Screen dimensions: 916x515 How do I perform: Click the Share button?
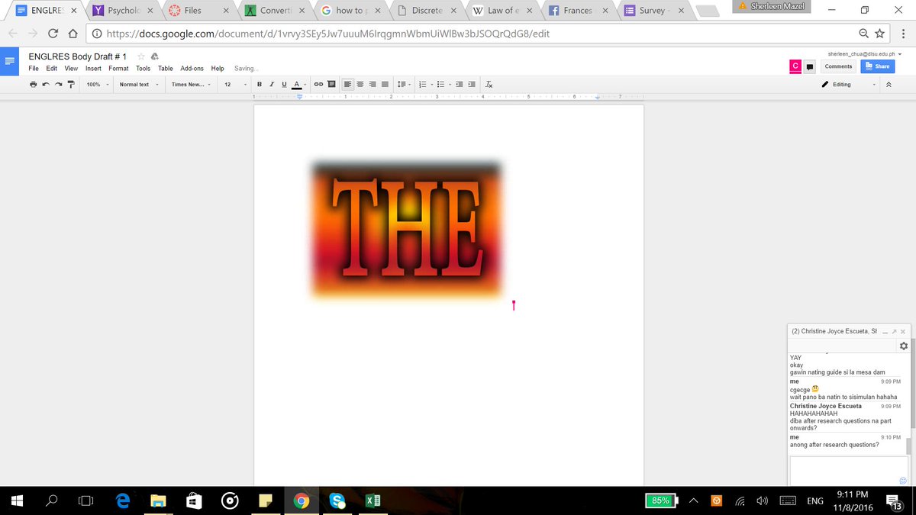[x=877, y=66]
